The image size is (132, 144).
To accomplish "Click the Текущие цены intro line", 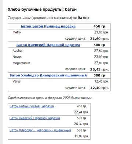I will pos(49,18).
